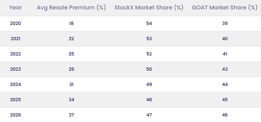Click the Year column header

pos(15,7)
